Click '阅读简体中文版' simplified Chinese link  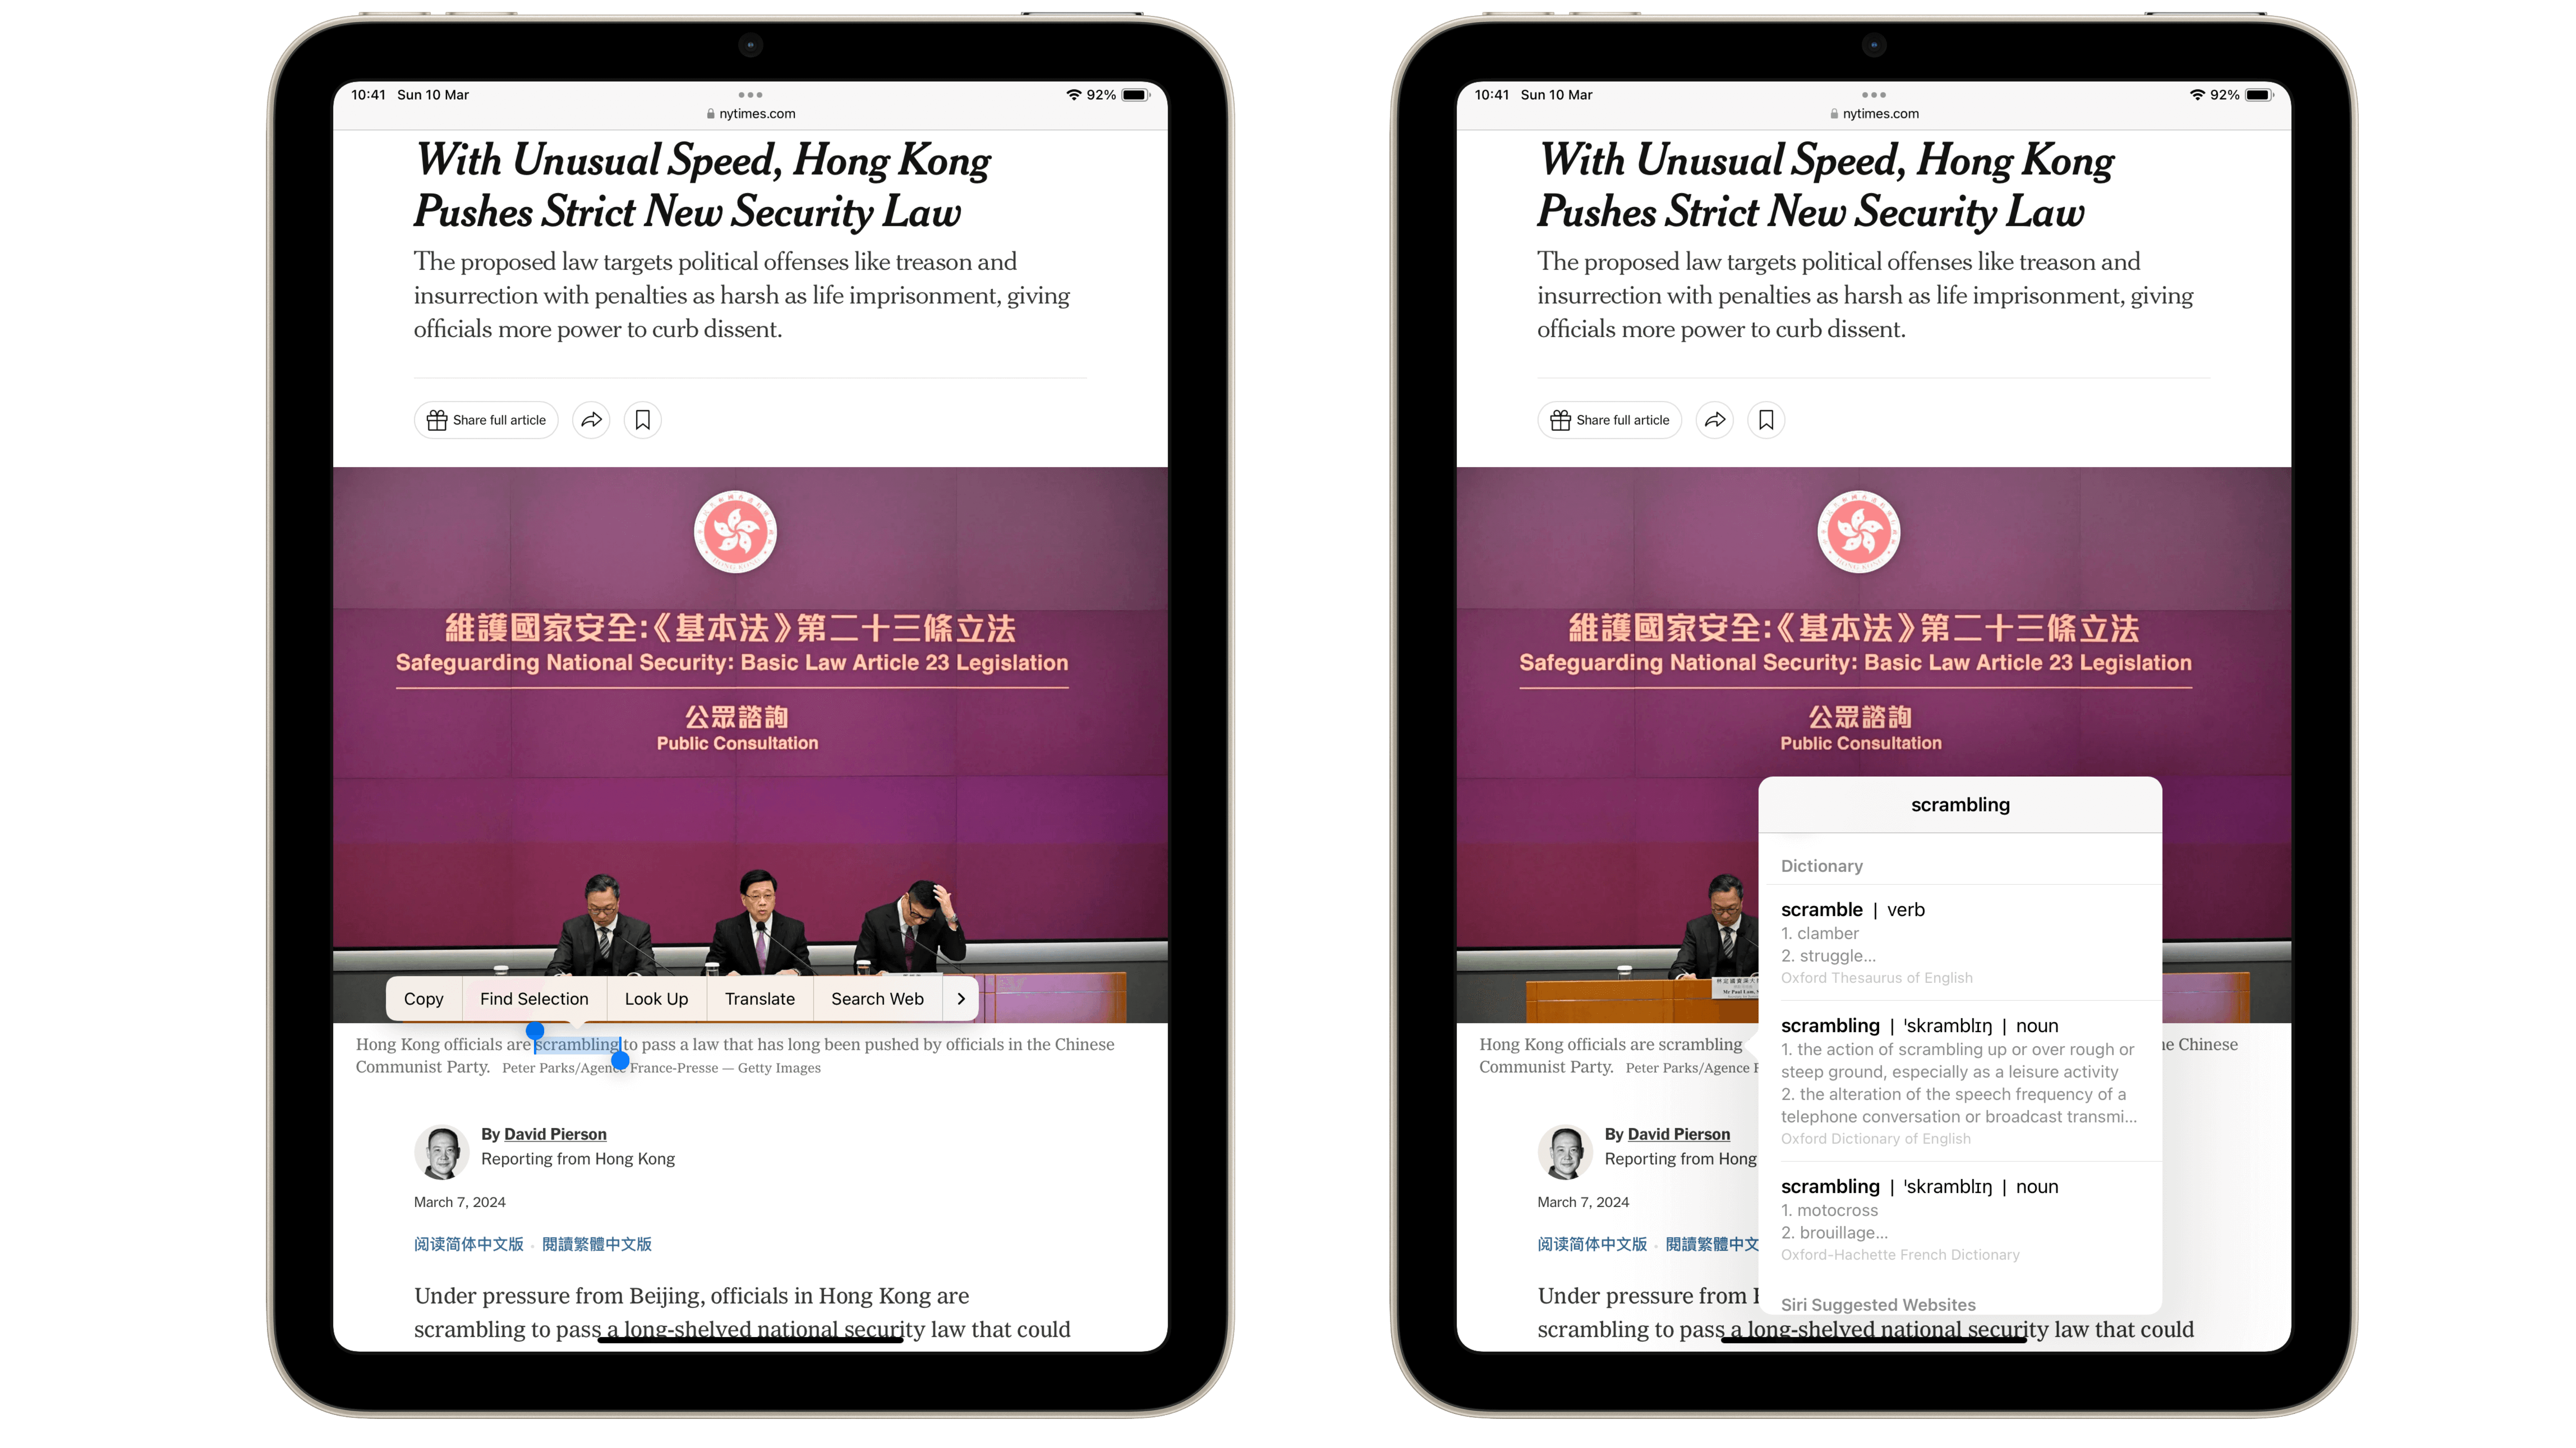[x=467, y=1243]
